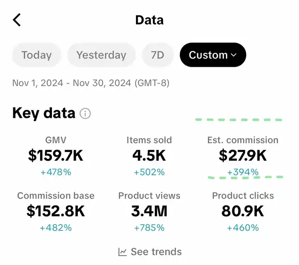Open the Commission base $152.8K metric

pos(56,212)
